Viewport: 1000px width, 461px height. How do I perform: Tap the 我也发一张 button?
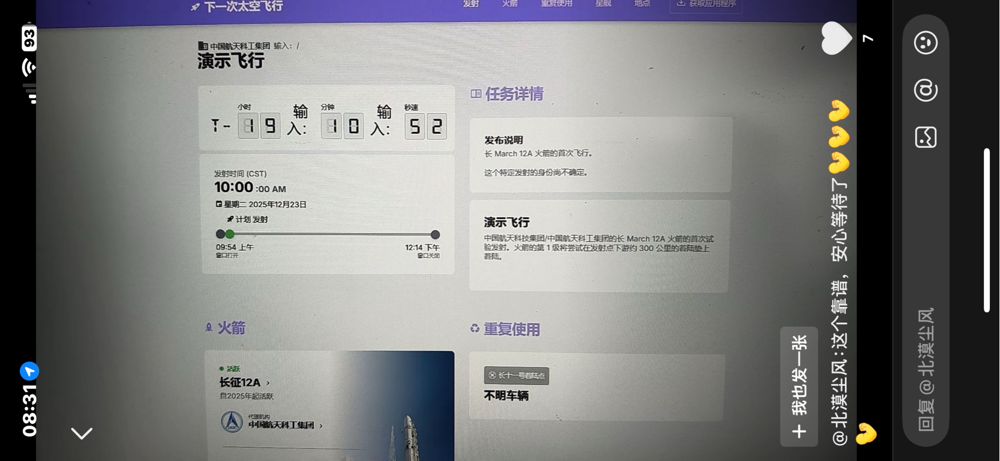coord(799,387)
